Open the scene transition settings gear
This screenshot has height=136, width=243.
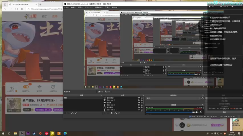tap(202, 98)
